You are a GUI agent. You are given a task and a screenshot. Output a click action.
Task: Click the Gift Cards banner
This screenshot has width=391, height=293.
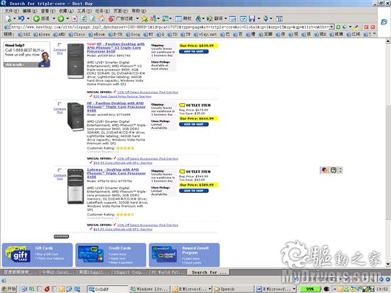tap(38, 255)
